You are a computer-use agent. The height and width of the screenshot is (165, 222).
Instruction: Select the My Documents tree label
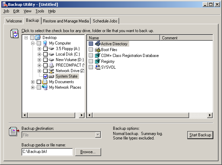click(x=62, y=82)
